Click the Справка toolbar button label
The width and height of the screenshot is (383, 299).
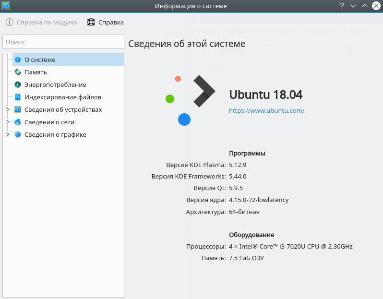[x=111, y=22]
